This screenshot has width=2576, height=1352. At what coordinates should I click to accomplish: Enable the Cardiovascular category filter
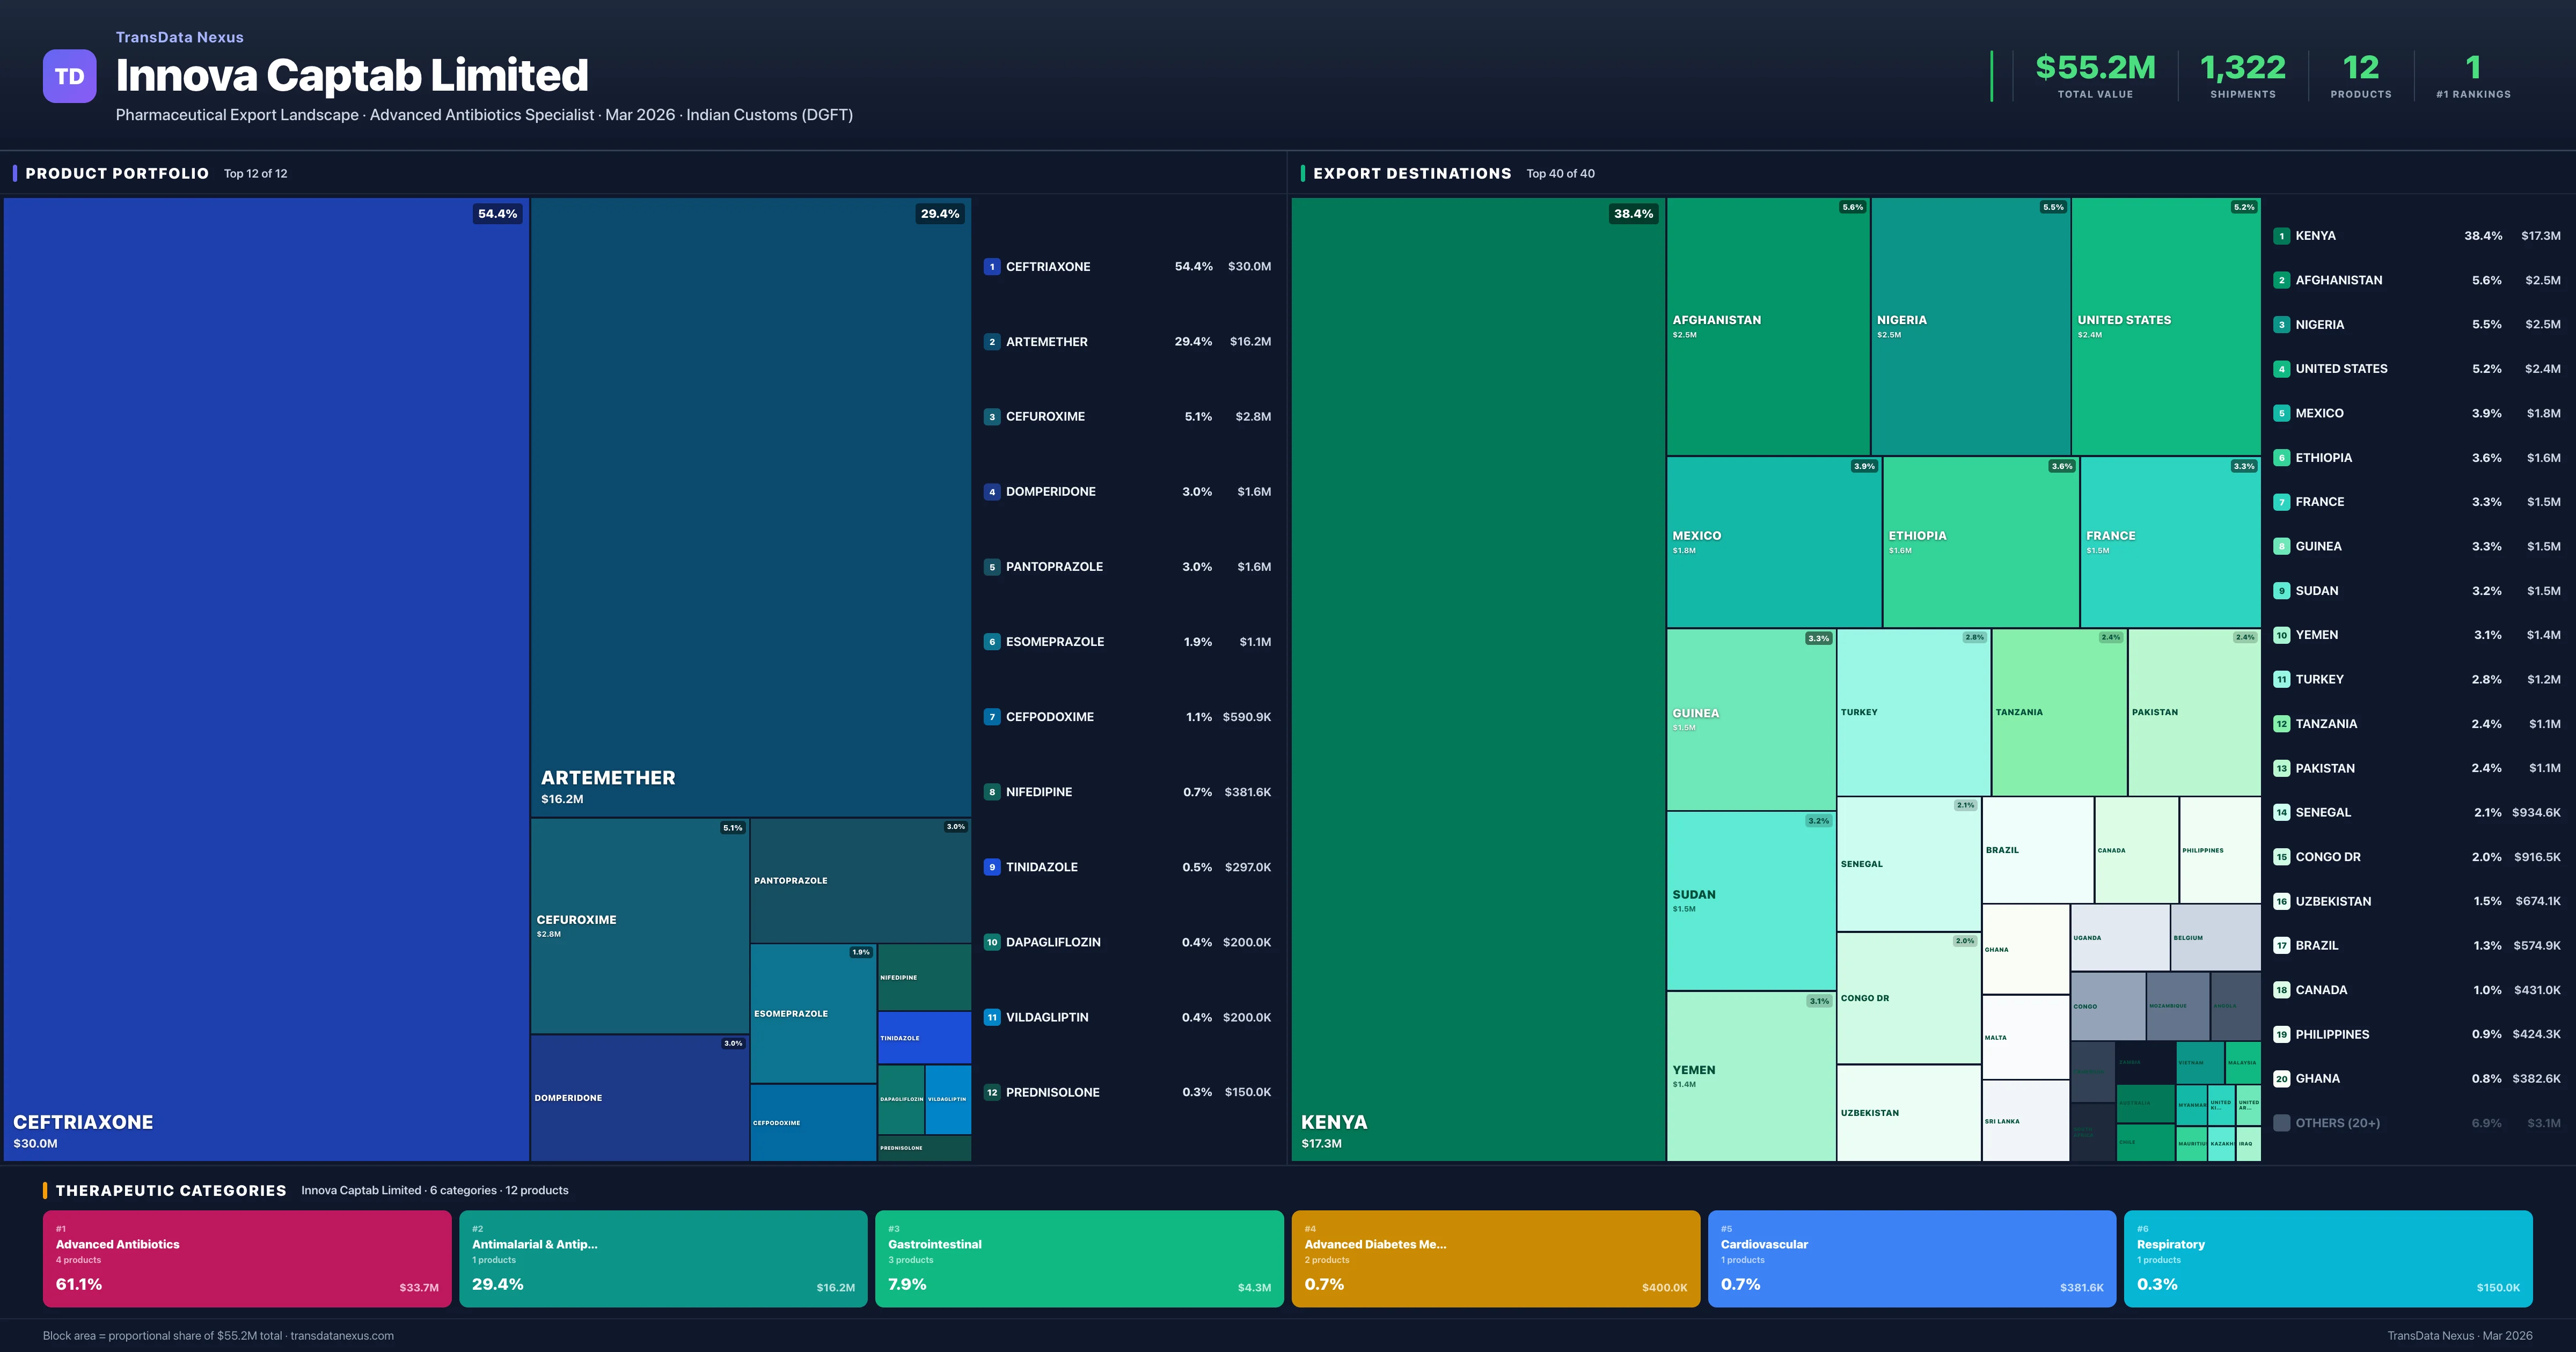pyautogui.click(x=1912, y=1258)
